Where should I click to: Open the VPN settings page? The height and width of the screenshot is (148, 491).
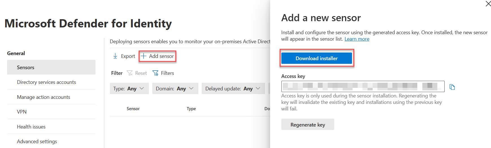click(22, 112)
